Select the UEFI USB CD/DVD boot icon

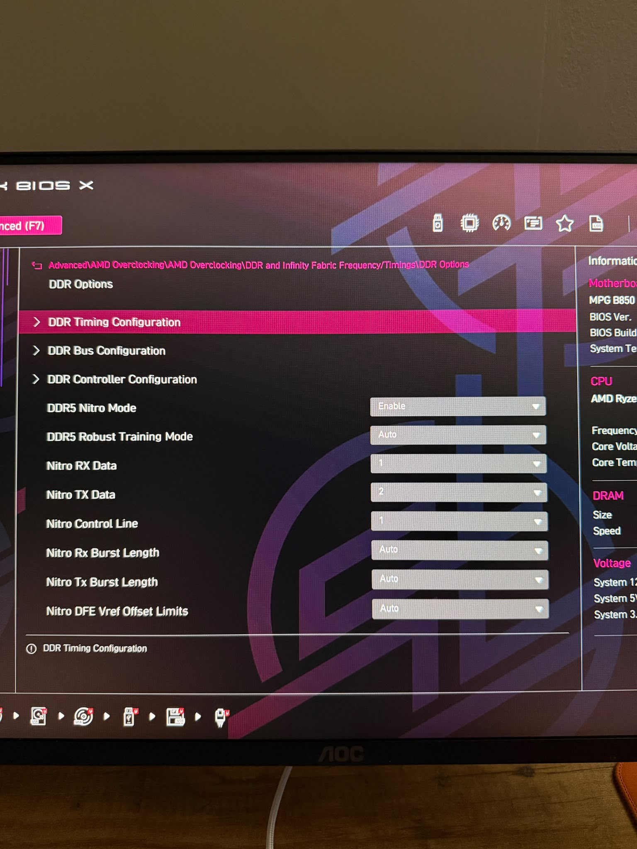pyautogui.click(x=83, y=716)
